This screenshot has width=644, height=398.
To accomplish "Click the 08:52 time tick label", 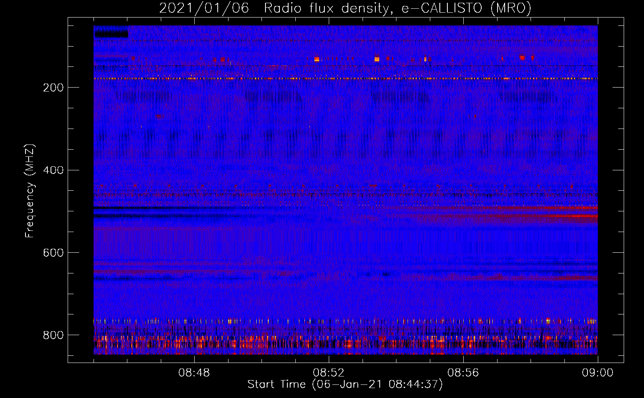I will tap(329, 373).
